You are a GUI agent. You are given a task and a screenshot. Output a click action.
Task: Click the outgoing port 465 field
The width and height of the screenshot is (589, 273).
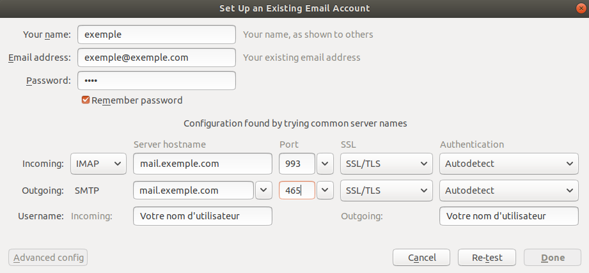[297, 191]
